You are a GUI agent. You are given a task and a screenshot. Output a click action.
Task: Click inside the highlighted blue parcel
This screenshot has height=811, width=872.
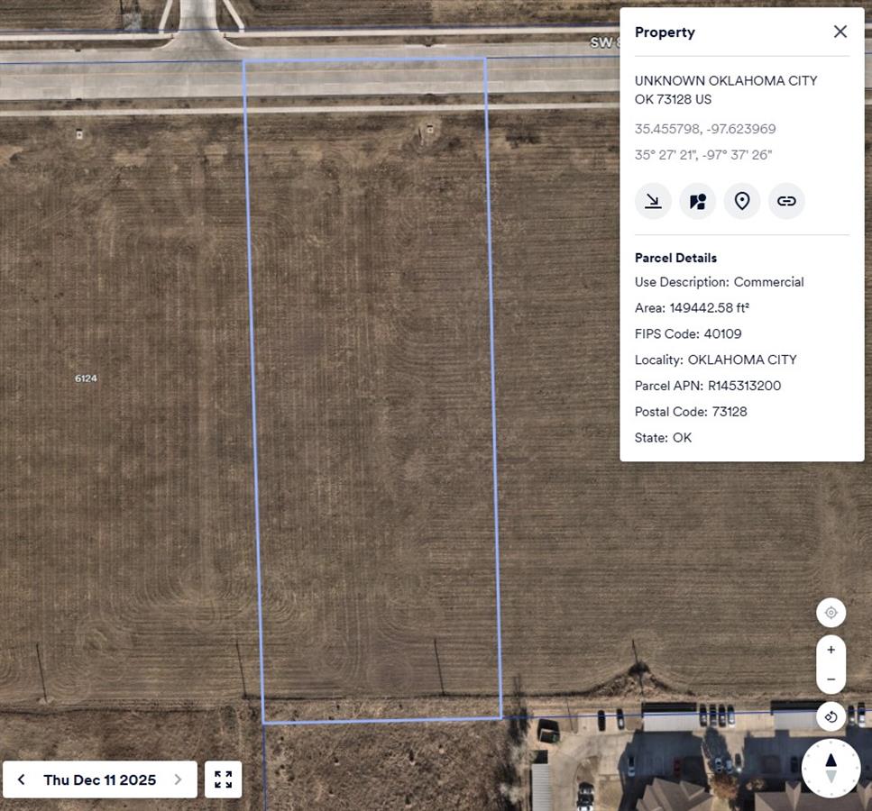[372, 389]
